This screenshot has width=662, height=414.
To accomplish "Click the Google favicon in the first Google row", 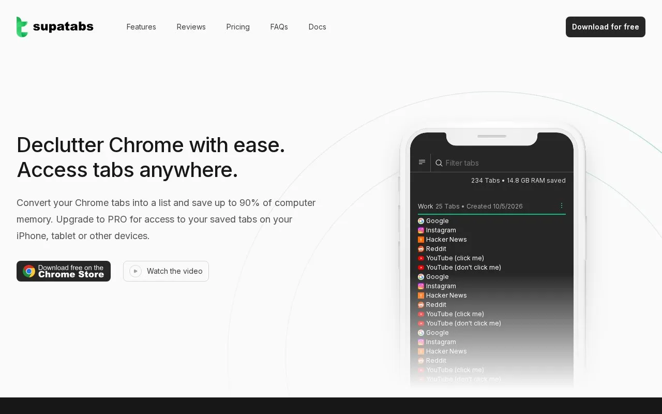I will (421, 221).
